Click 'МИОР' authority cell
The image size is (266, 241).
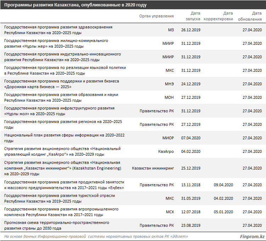click(x=168, y=138)
